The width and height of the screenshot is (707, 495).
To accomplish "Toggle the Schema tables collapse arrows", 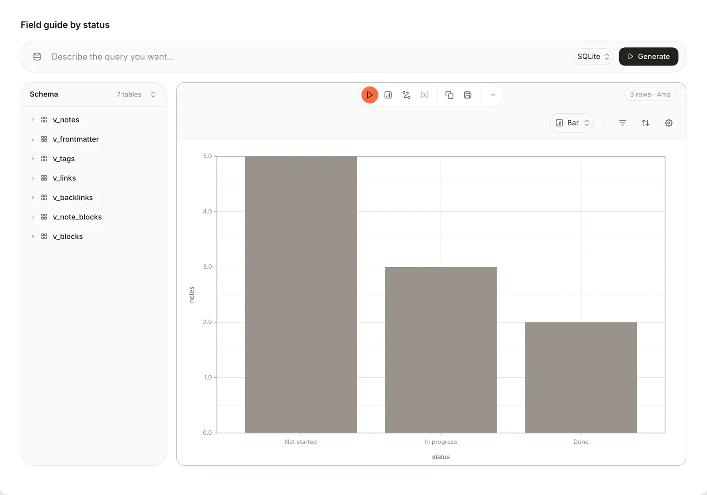I will click(x=153, y=95).
